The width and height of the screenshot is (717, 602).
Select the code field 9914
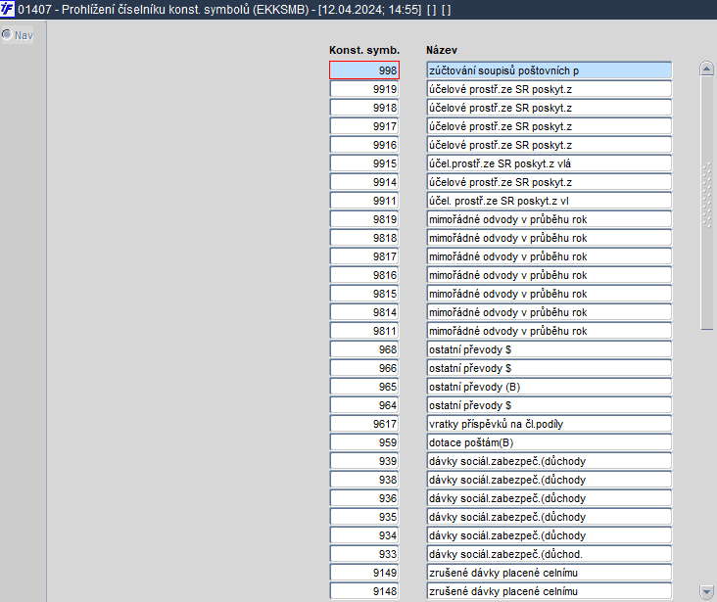364,182
